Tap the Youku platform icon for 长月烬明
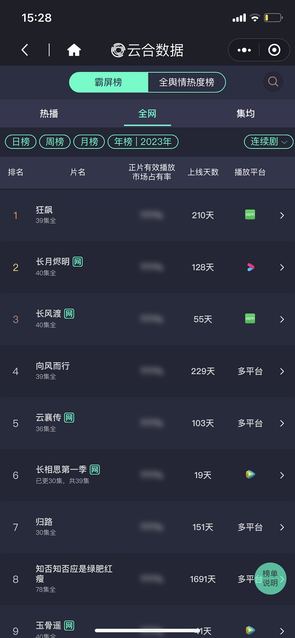The image size is (295, 638). 250,267
